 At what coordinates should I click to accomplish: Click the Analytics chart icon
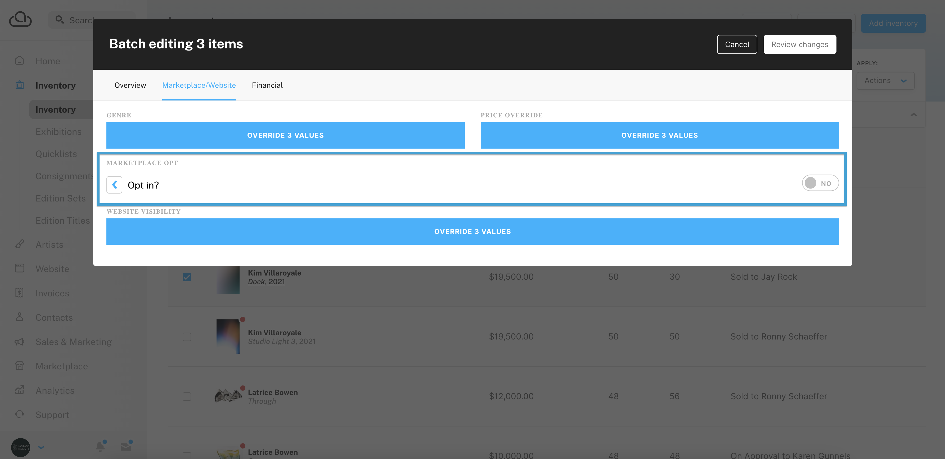click(x=19, y=390)
